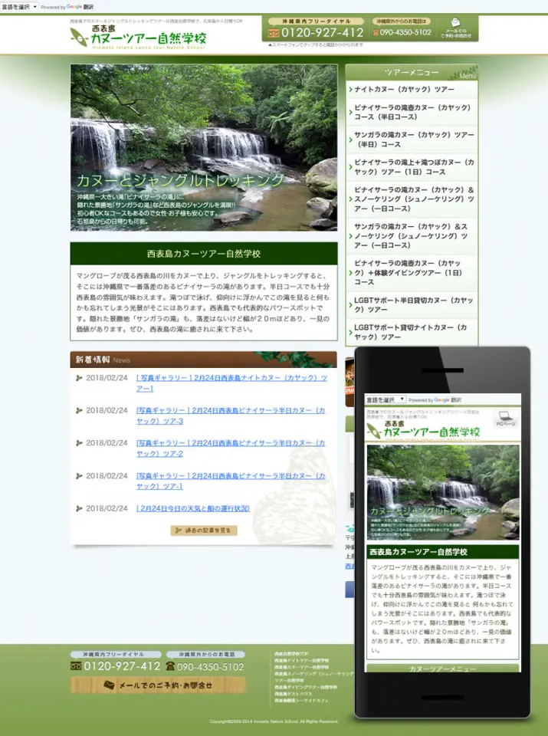Open the 言語を選択 language dropdown at page top
The height and width of the screenshot is (736, 548).
click(19, 7)
